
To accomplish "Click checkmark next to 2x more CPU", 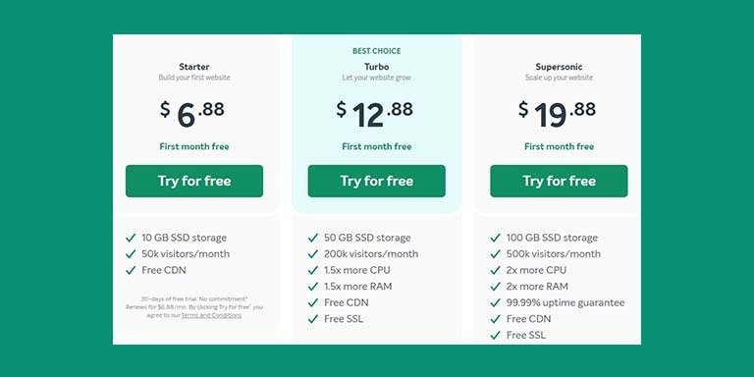I will [x=495, y=270].
